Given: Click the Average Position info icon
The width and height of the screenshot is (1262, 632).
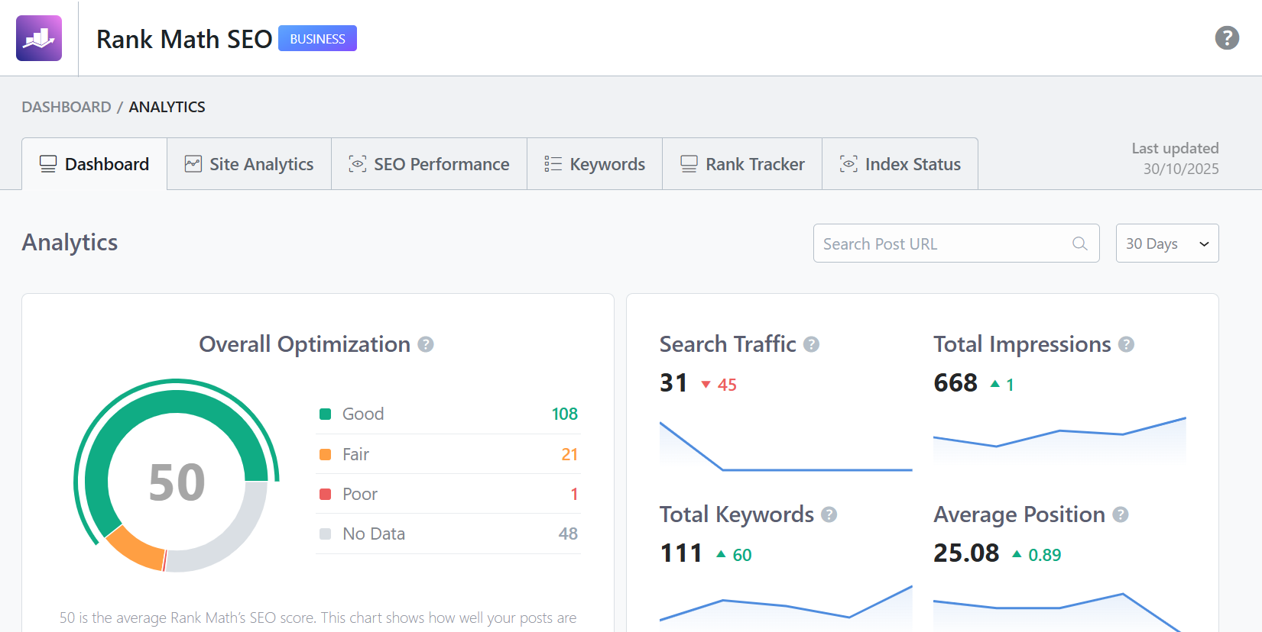Looking at the screenshot, I should coord(1120,515).
